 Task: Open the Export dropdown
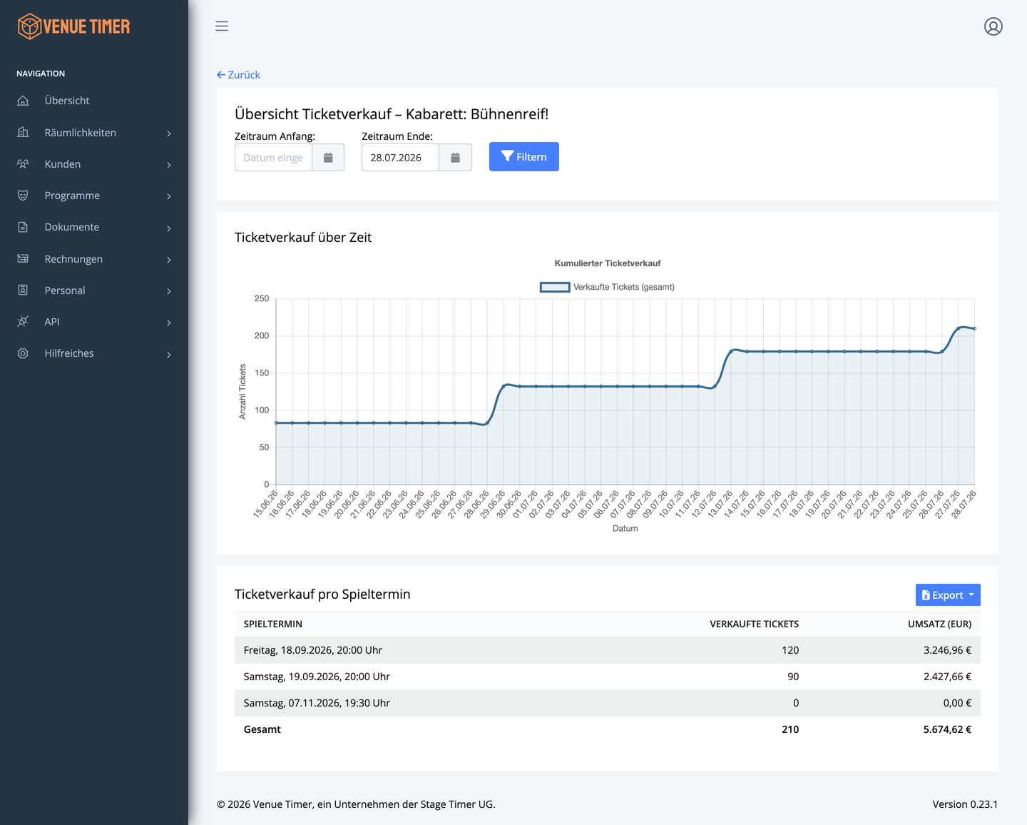point(948,595)
